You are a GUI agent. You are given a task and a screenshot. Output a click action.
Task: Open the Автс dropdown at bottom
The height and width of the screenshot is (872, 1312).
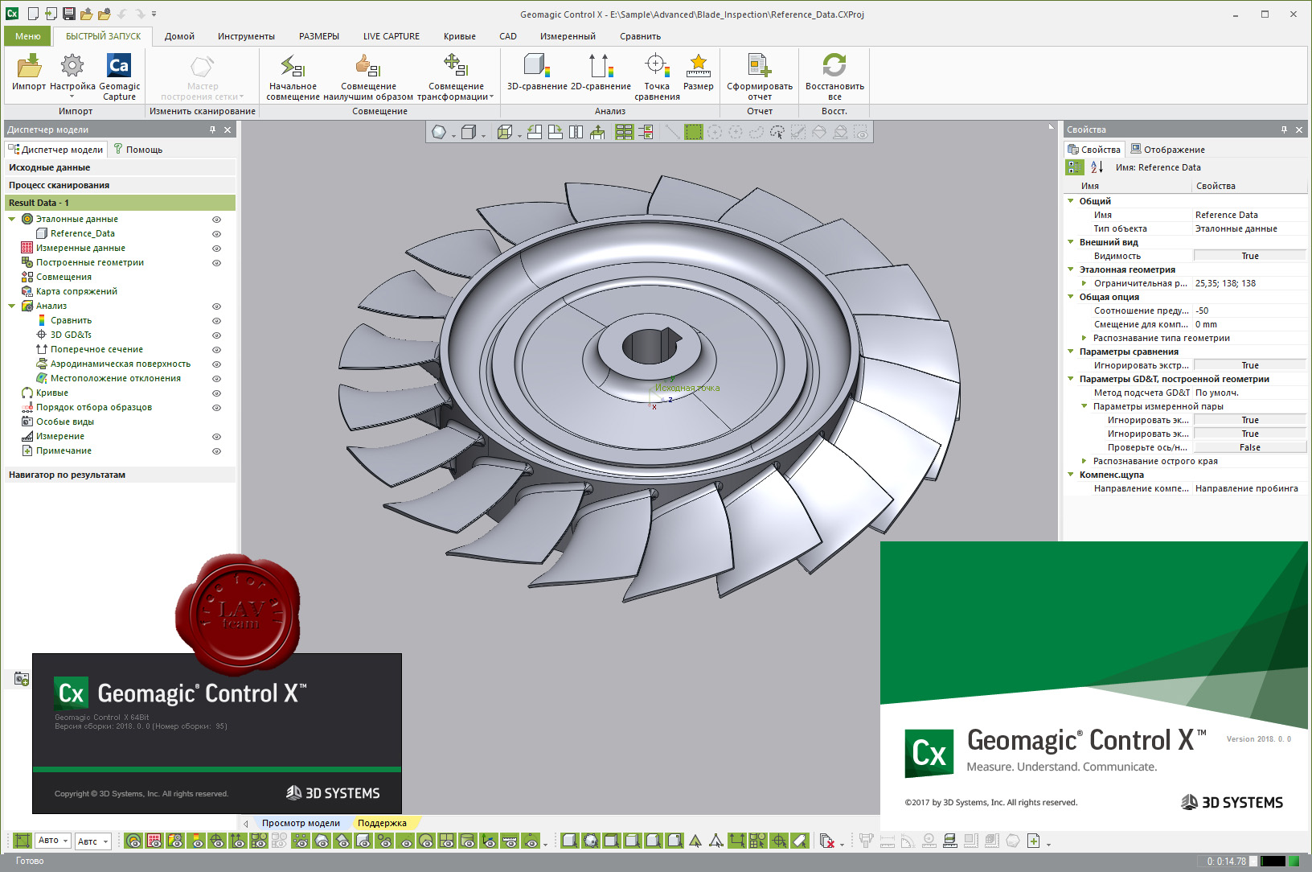(92, 841)
